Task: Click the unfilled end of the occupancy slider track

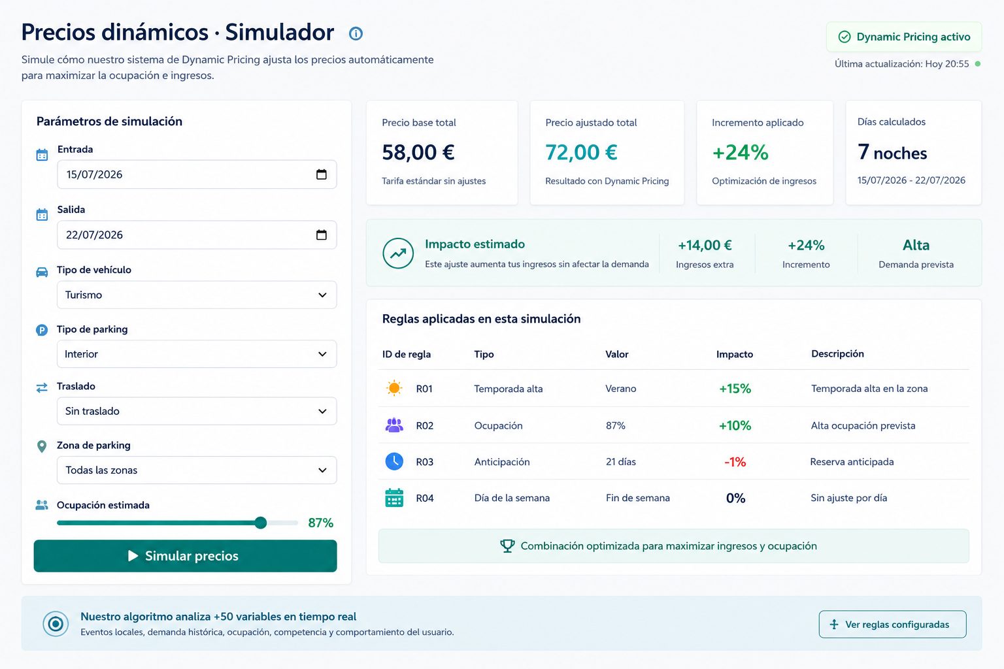Action: 283,523
